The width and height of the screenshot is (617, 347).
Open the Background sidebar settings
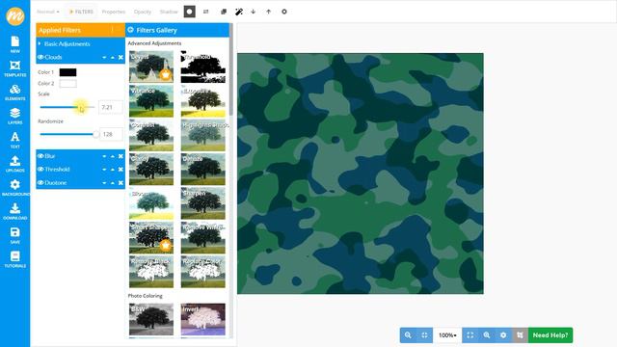(x=15, y=188)
